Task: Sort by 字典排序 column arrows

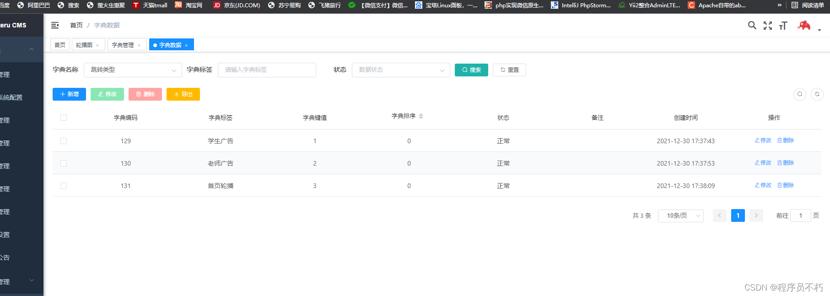Action: click(x=421, y=116)
